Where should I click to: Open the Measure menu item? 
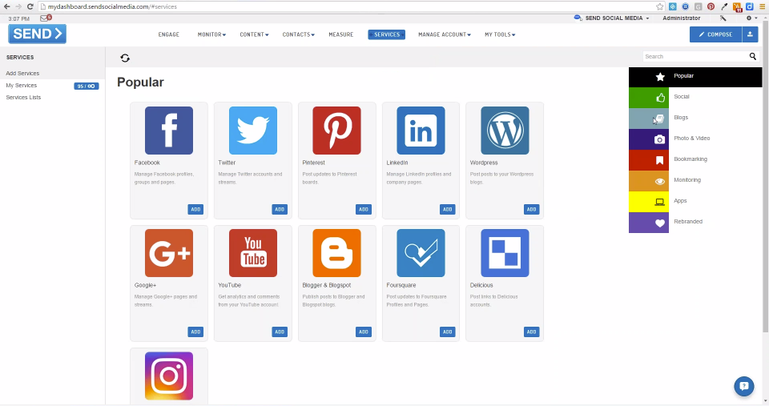[x=341, y=34]
